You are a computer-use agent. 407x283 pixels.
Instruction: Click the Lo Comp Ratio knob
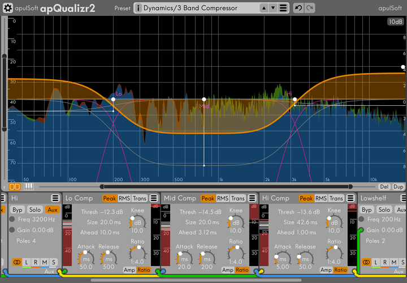(x=137, y=254)
